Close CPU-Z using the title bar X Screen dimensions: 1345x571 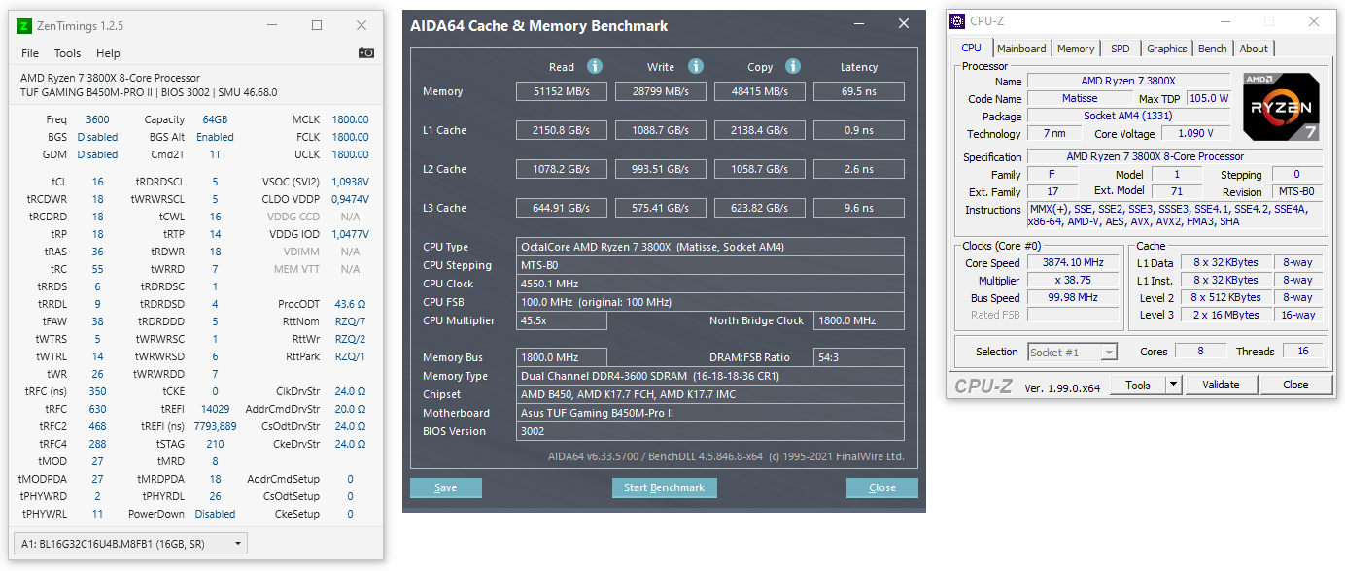click(x=1314, y=21)
